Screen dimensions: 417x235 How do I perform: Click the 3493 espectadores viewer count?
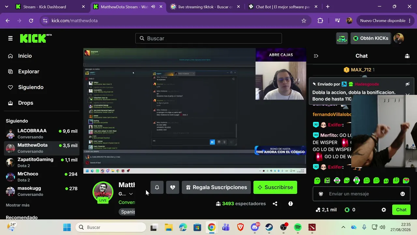point(241,204)
